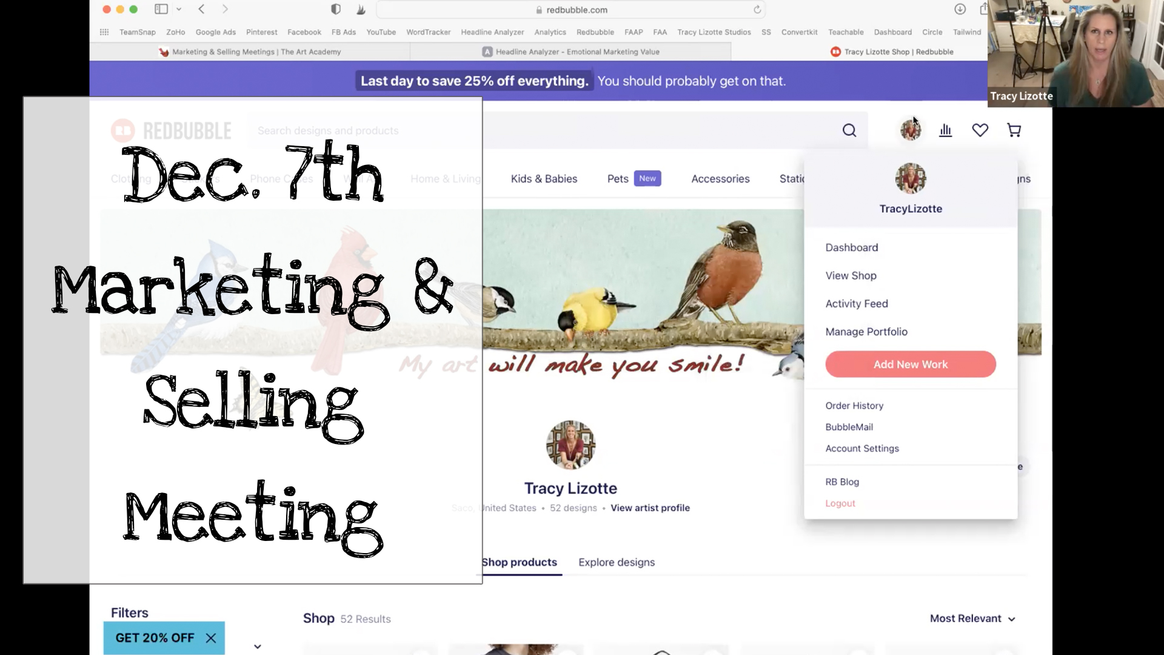Viewport: 1164px width, 655px height.
Task: Open the favorites heart icon
Action: pyautogui.click(x=980, y=130)
